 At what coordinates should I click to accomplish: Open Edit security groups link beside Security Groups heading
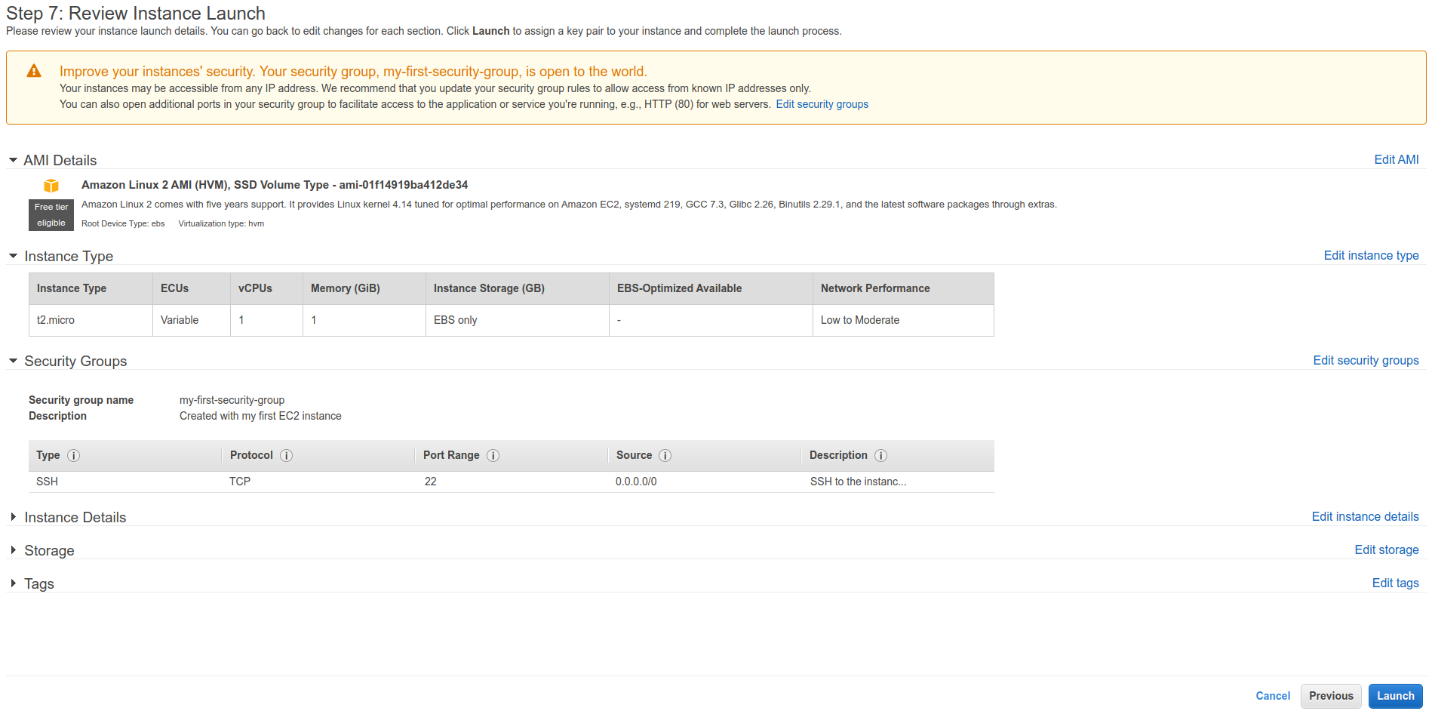click(x=1366, y=360)
